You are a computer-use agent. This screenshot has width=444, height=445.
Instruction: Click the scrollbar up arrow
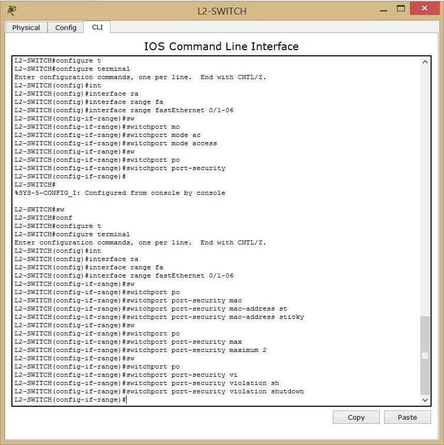425,62
